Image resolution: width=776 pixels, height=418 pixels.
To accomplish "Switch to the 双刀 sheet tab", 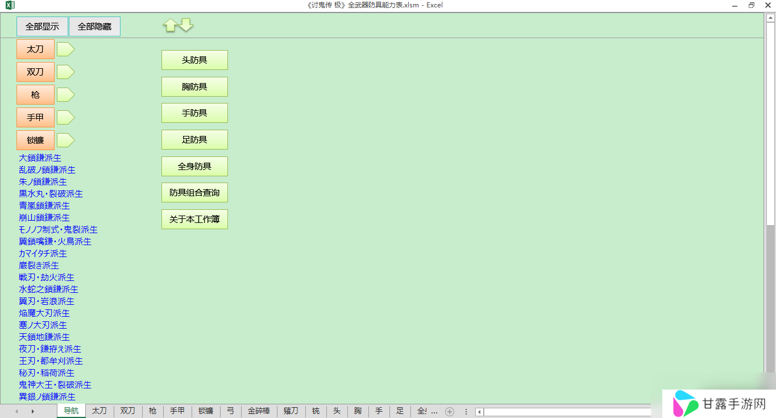I will coord(128,411).
